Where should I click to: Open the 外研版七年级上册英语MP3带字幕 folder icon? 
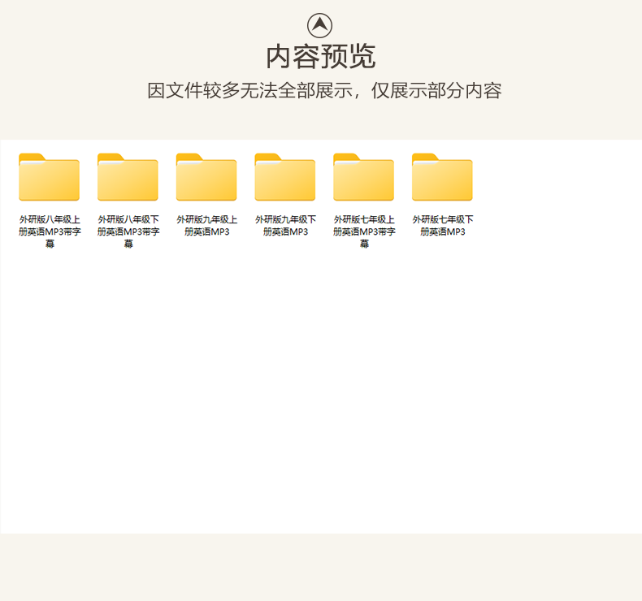363,177
